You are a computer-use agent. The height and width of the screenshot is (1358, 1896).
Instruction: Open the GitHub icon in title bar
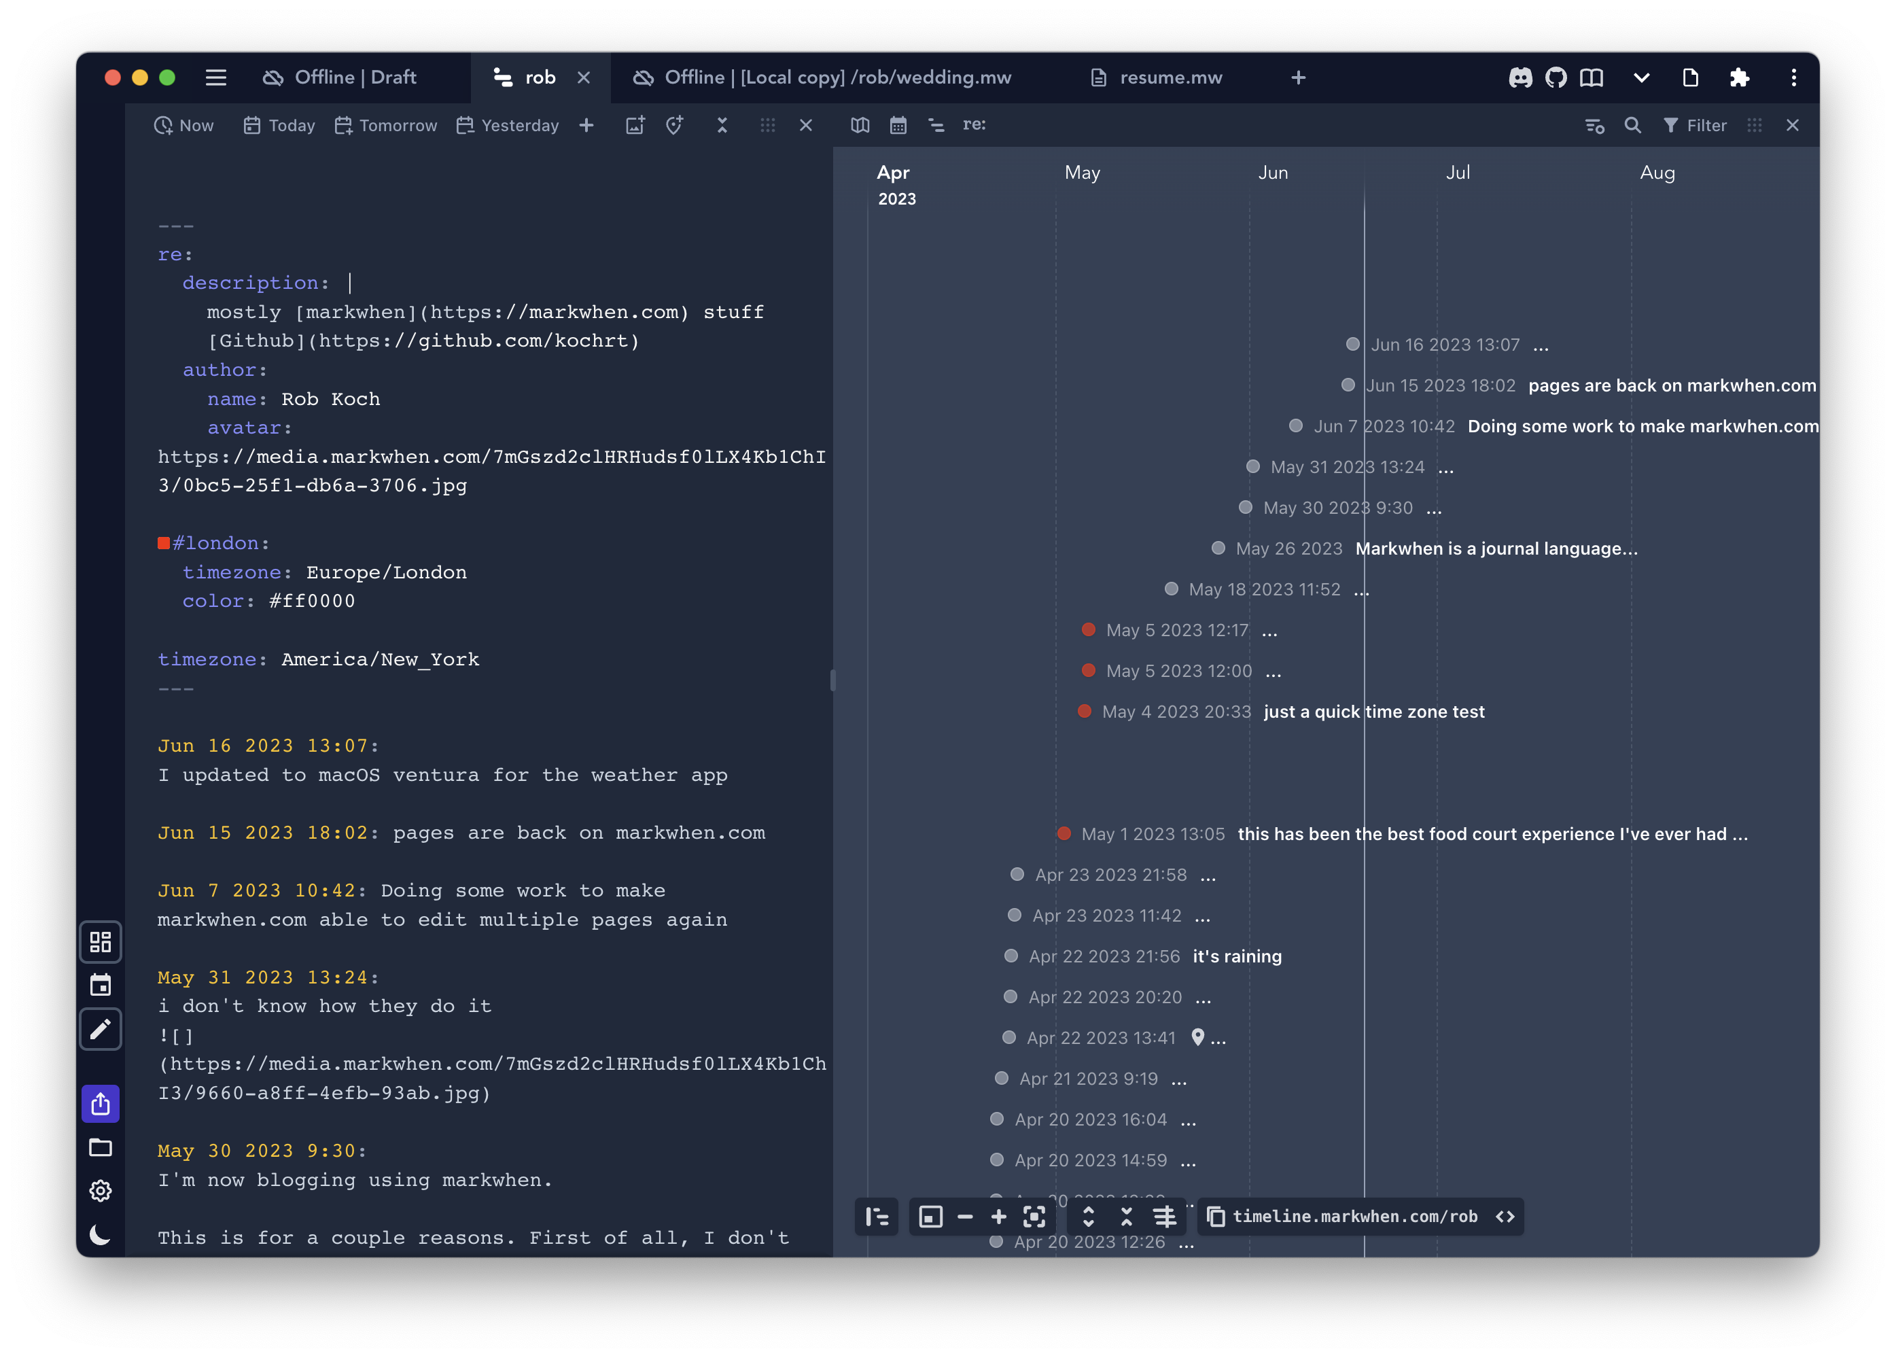pyautogui.click(x=1556, y=77)
